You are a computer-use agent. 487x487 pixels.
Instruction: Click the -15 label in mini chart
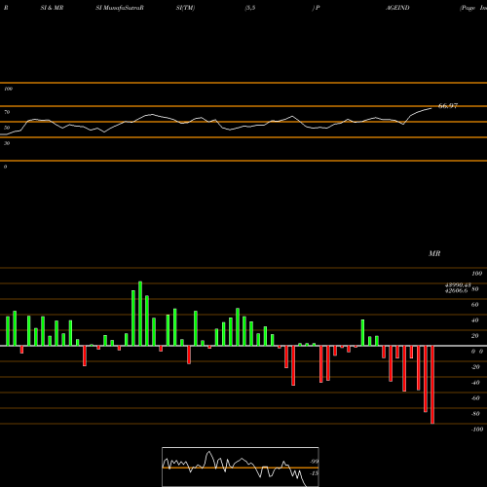click(x=314, y=473)
